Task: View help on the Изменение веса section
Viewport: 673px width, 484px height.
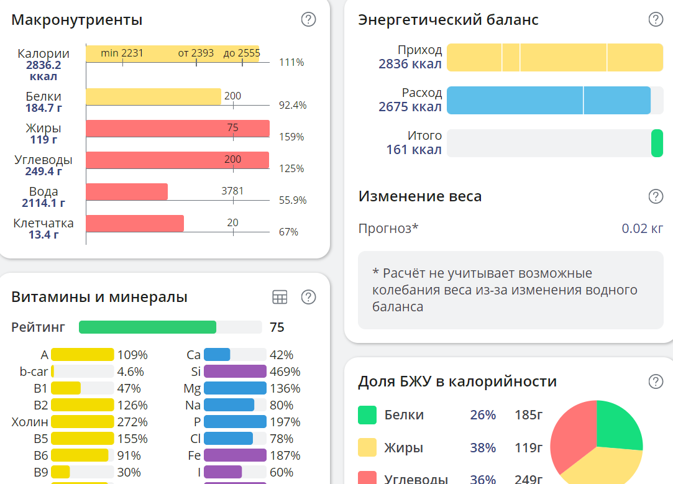Action: pos(655,197)
